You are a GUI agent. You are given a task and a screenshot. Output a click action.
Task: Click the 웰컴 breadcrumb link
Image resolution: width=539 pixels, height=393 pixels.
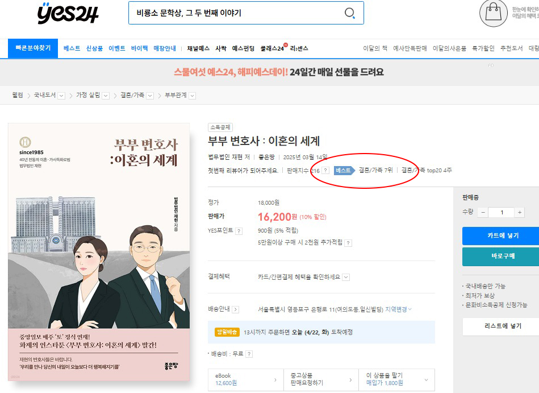click(x=18, y=96)
